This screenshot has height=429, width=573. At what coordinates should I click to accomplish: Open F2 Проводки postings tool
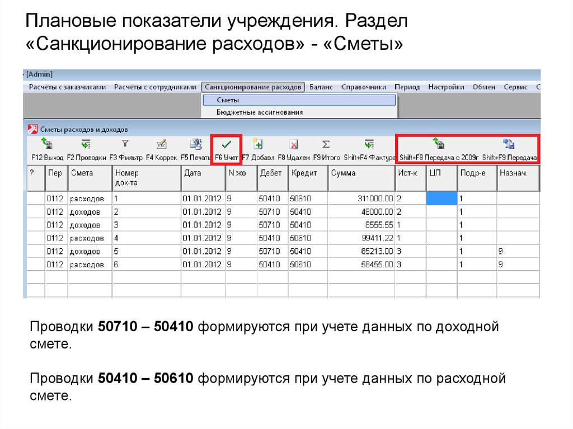click(86, 145)
